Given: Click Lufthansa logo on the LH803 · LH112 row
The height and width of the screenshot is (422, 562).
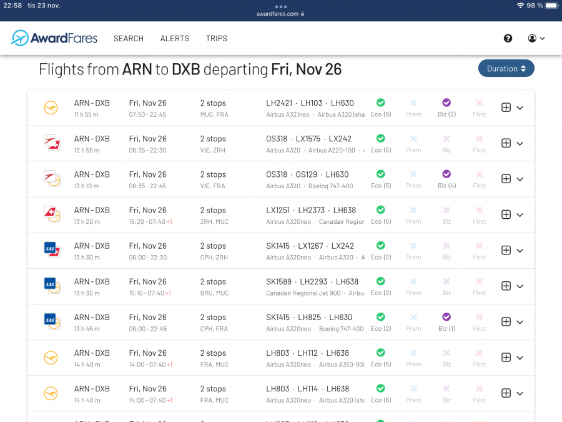Looking at the screenshot, I should [51, 358].
